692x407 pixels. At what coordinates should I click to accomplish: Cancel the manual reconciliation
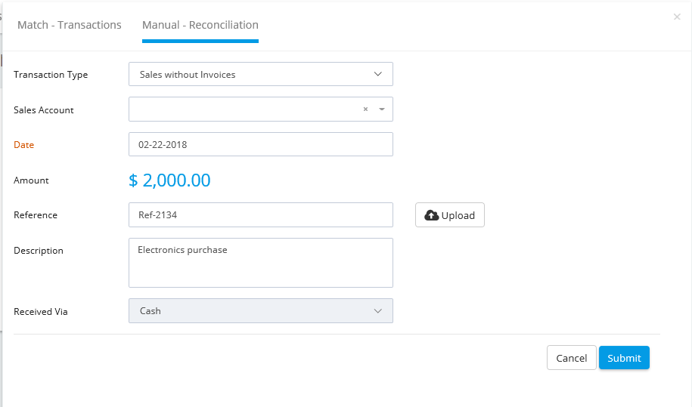572,358
